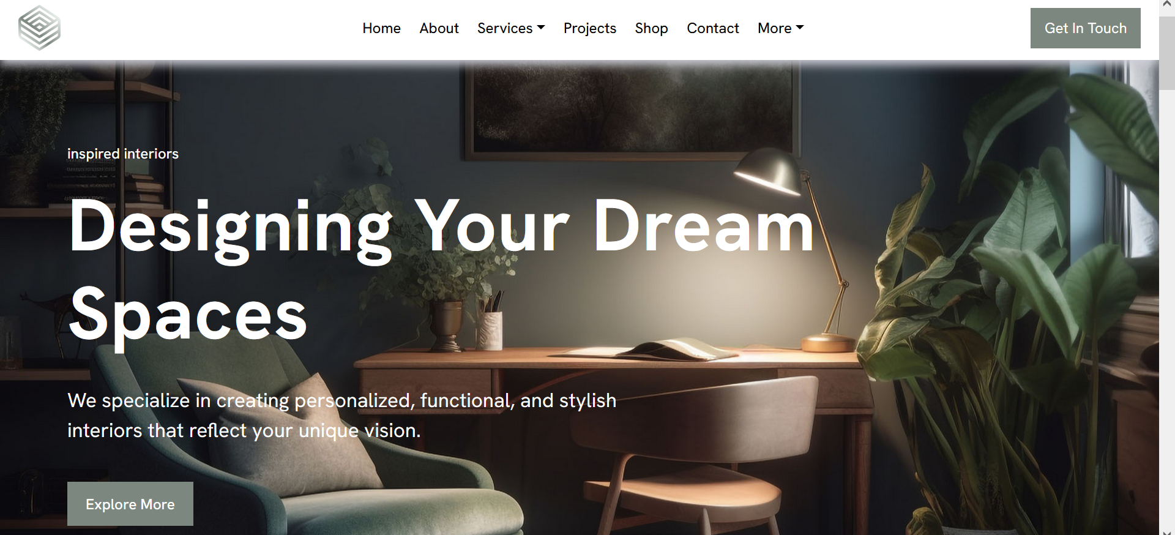Go to the Home page link
Viewport: 1175px width, 535px height.
tap(381, 28)
